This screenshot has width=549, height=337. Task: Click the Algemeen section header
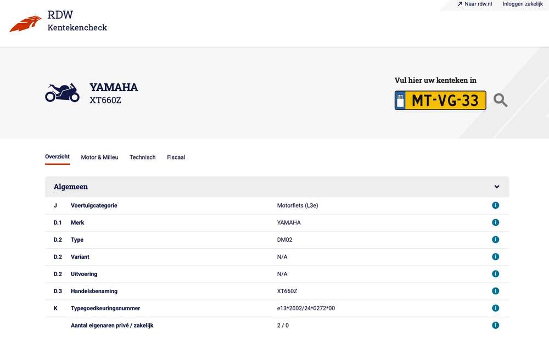pos(277,187)
